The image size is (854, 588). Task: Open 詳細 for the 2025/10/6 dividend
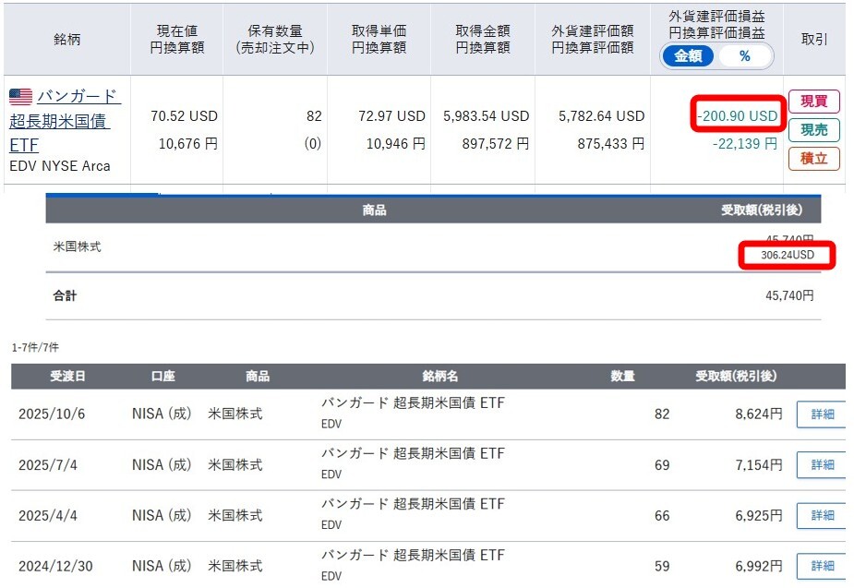tap(822, 414)
